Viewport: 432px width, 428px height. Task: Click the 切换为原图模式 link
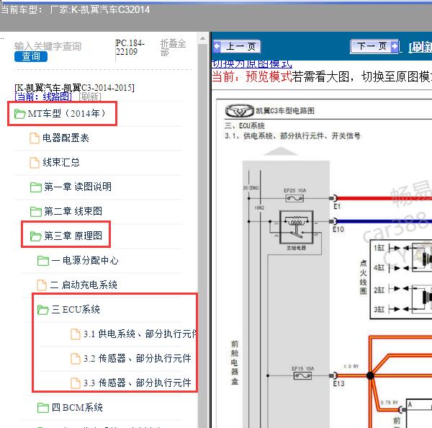point(252,64)
